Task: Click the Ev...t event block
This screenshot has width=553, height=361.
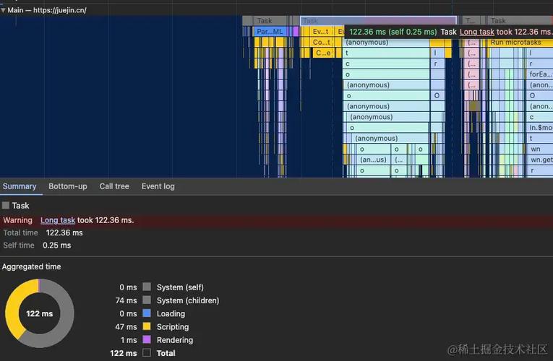Action: click(x=320, y=31)
